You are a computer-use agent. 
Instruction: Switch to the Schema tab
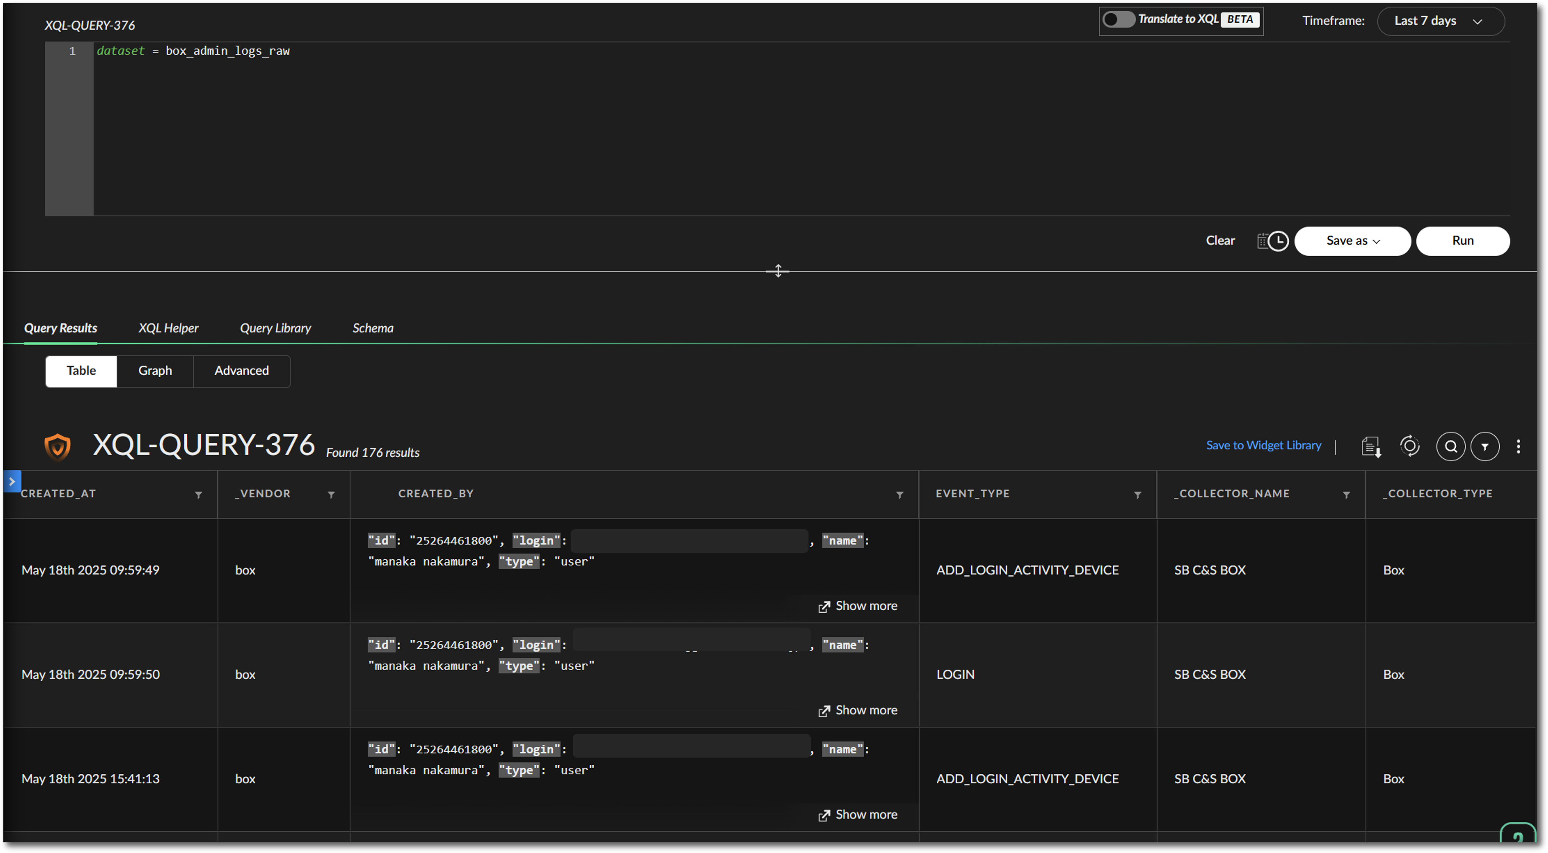click(373, 328)
